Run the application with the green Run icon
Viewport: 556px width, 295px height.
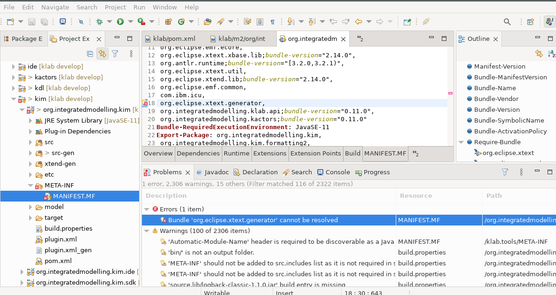121,22
